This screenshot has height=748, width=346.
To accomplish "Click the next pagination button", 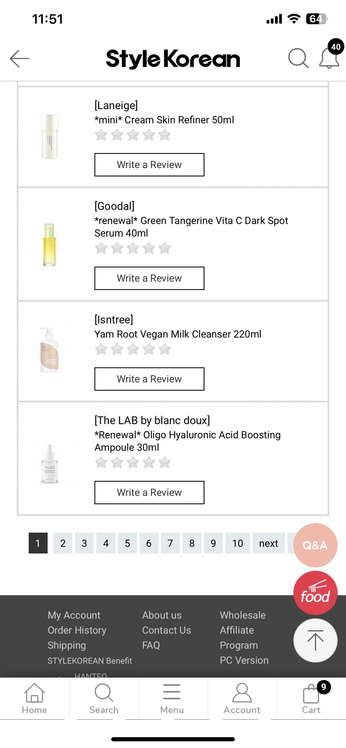I will pos(268,543).
